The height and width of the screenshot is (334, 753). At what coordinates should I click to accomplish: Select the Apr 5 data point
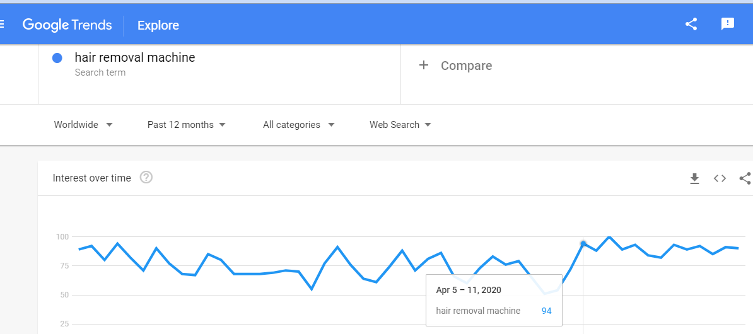(583, 244)
